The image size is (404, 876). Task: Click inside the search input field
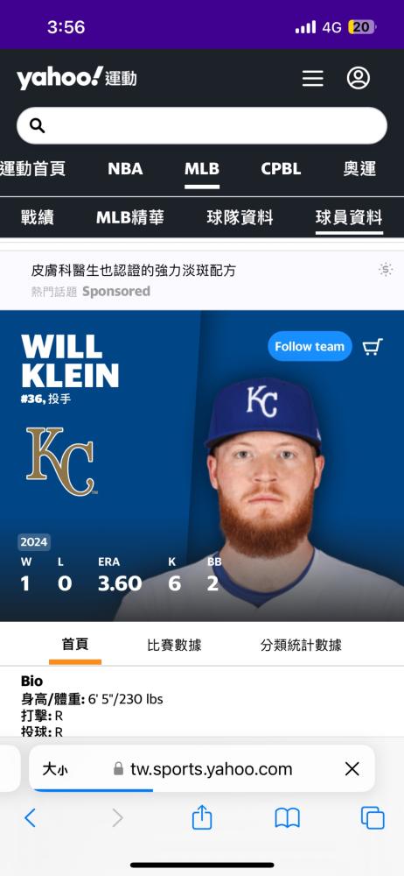(202, 125)
